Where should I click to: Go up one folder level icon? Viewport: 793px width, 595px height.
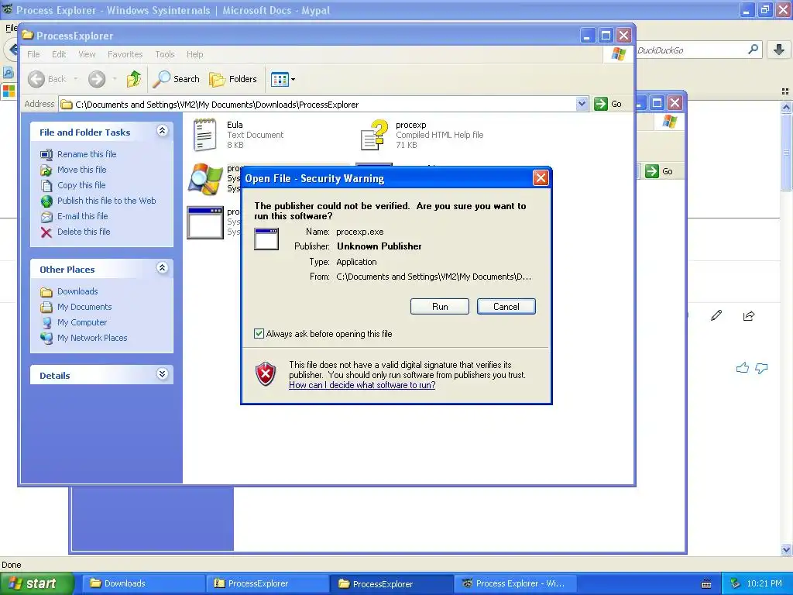click(x=134, y=79)
